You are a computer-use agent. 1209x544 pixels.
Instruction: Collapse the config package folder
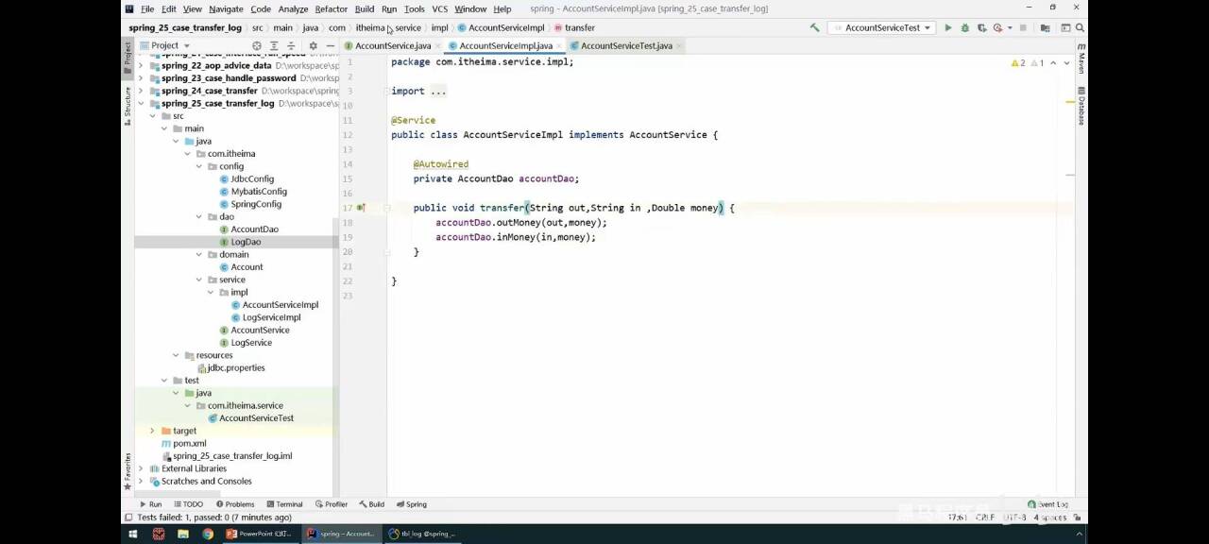pyautogui.click(x=199, y=166)
